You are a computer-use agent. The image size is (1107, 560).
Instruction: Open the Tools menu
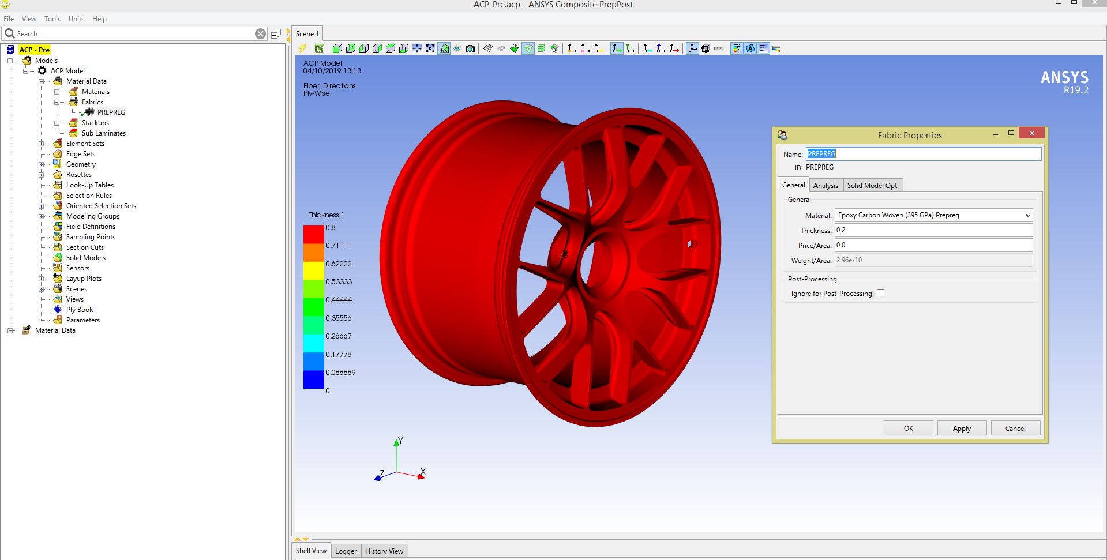coord(52,19)
